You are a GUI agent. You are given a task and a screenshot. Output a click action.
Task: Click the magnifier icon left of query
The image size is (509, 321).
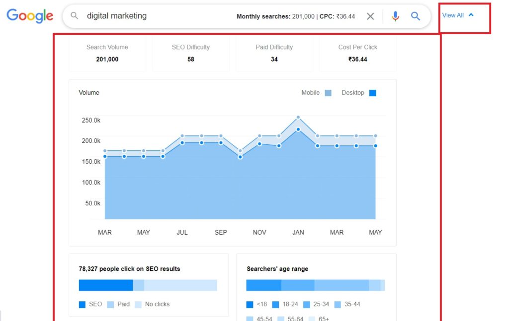click(x=75, y=15)
